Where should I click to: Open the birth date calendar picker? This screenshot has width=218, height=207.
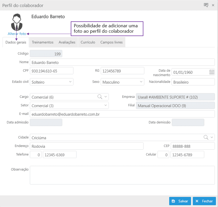coord(212,72)
